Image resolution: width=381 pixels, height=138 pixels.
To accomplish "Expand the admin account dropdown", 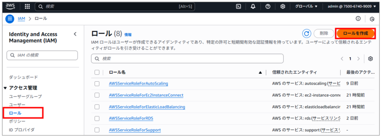I will (352, 7).
